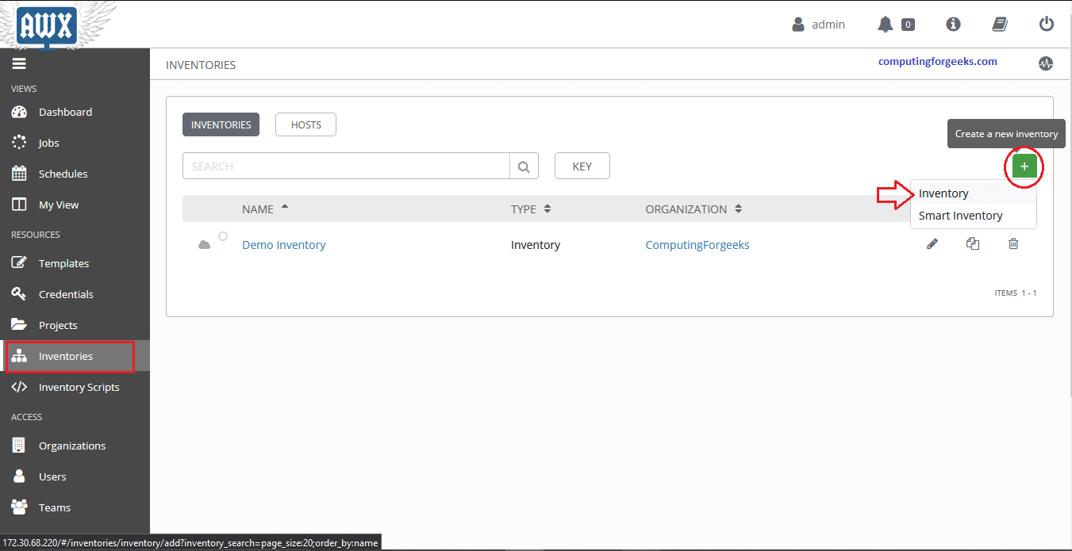1072x551 pixels.
Task: Open the Activity Stream icon
Action: click(x=1046, y=63)
